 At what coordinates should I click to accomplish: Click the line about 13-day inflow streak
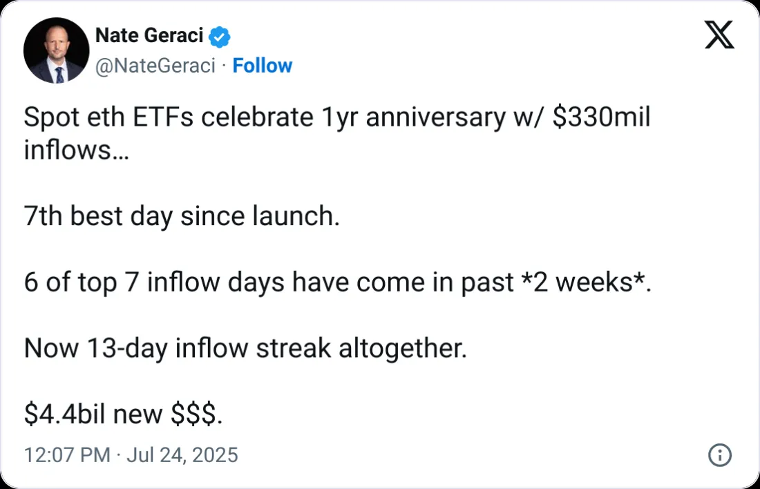pos(245,347)
